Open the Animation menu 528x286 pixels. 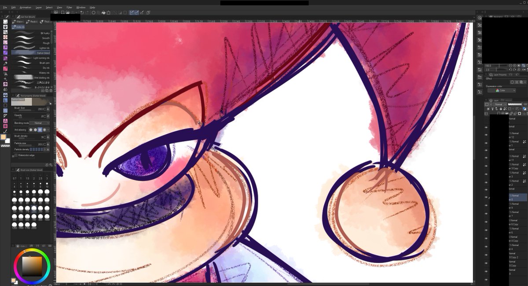(x=26, y=7)
